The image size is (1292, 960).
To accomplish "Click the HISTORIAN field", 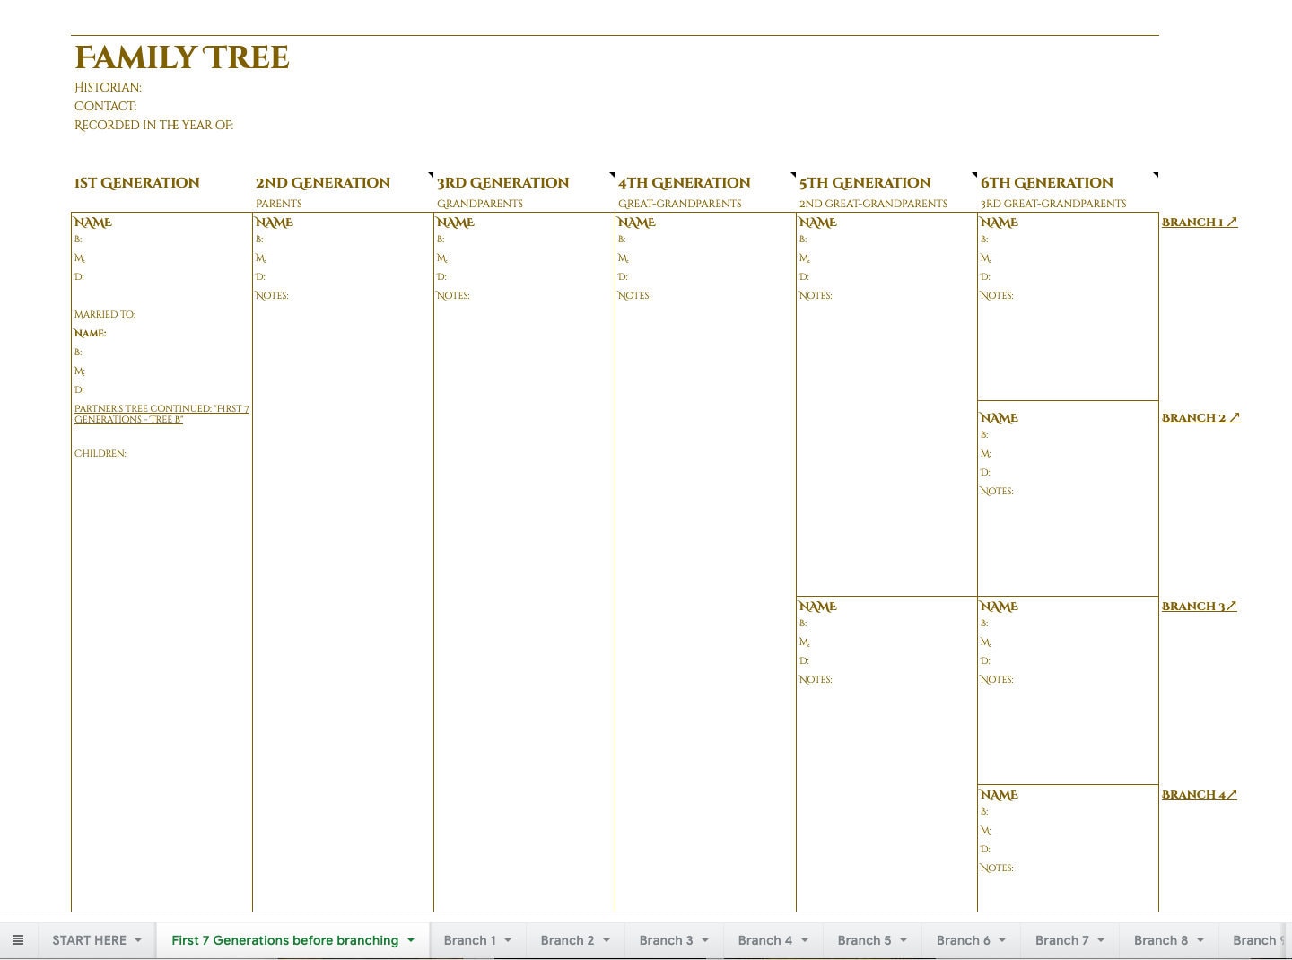I will point(108,87).
